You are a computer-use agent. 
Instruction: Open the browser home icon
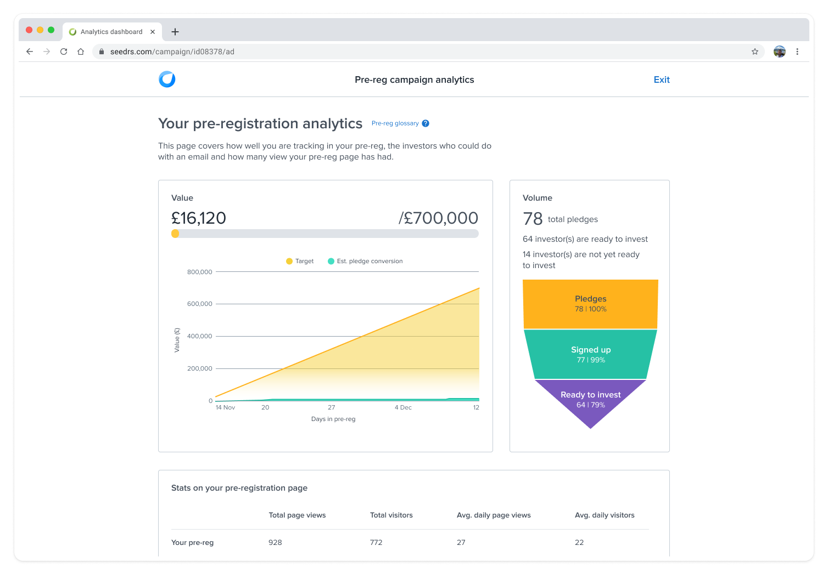[81, 52]
